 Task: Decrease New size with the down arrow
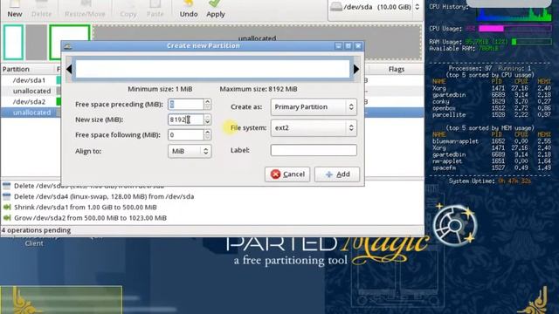click(208, 122)
